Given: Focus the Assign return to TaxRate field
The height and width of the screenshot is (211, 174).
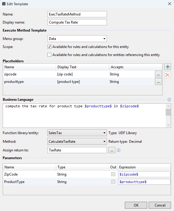Looking at the screenshot, I should pyautogui.click(x=77, y=150).
